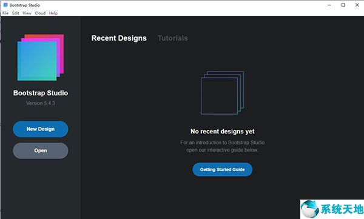364x219 pixels.
Task: Open the Help menu
Action: [53, 13]
